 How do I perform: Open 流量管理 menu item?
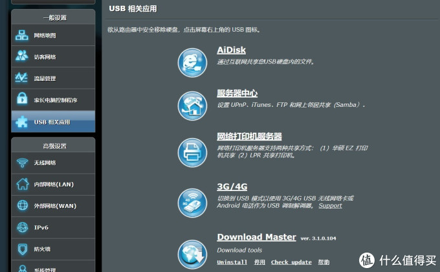point(53,78)
